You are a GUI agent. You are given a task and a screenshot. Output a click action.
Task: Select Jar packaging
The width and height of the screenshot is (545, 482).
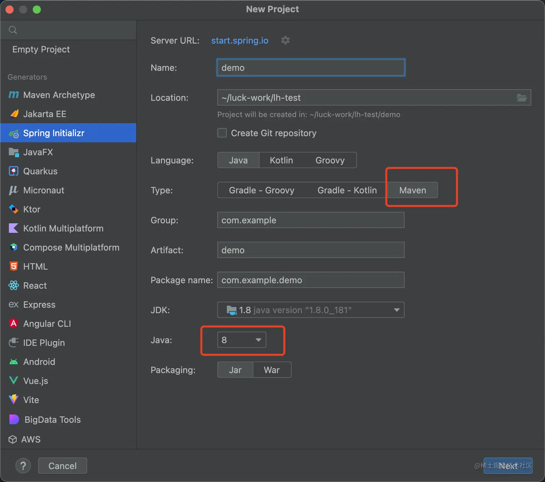click(235, 370)
